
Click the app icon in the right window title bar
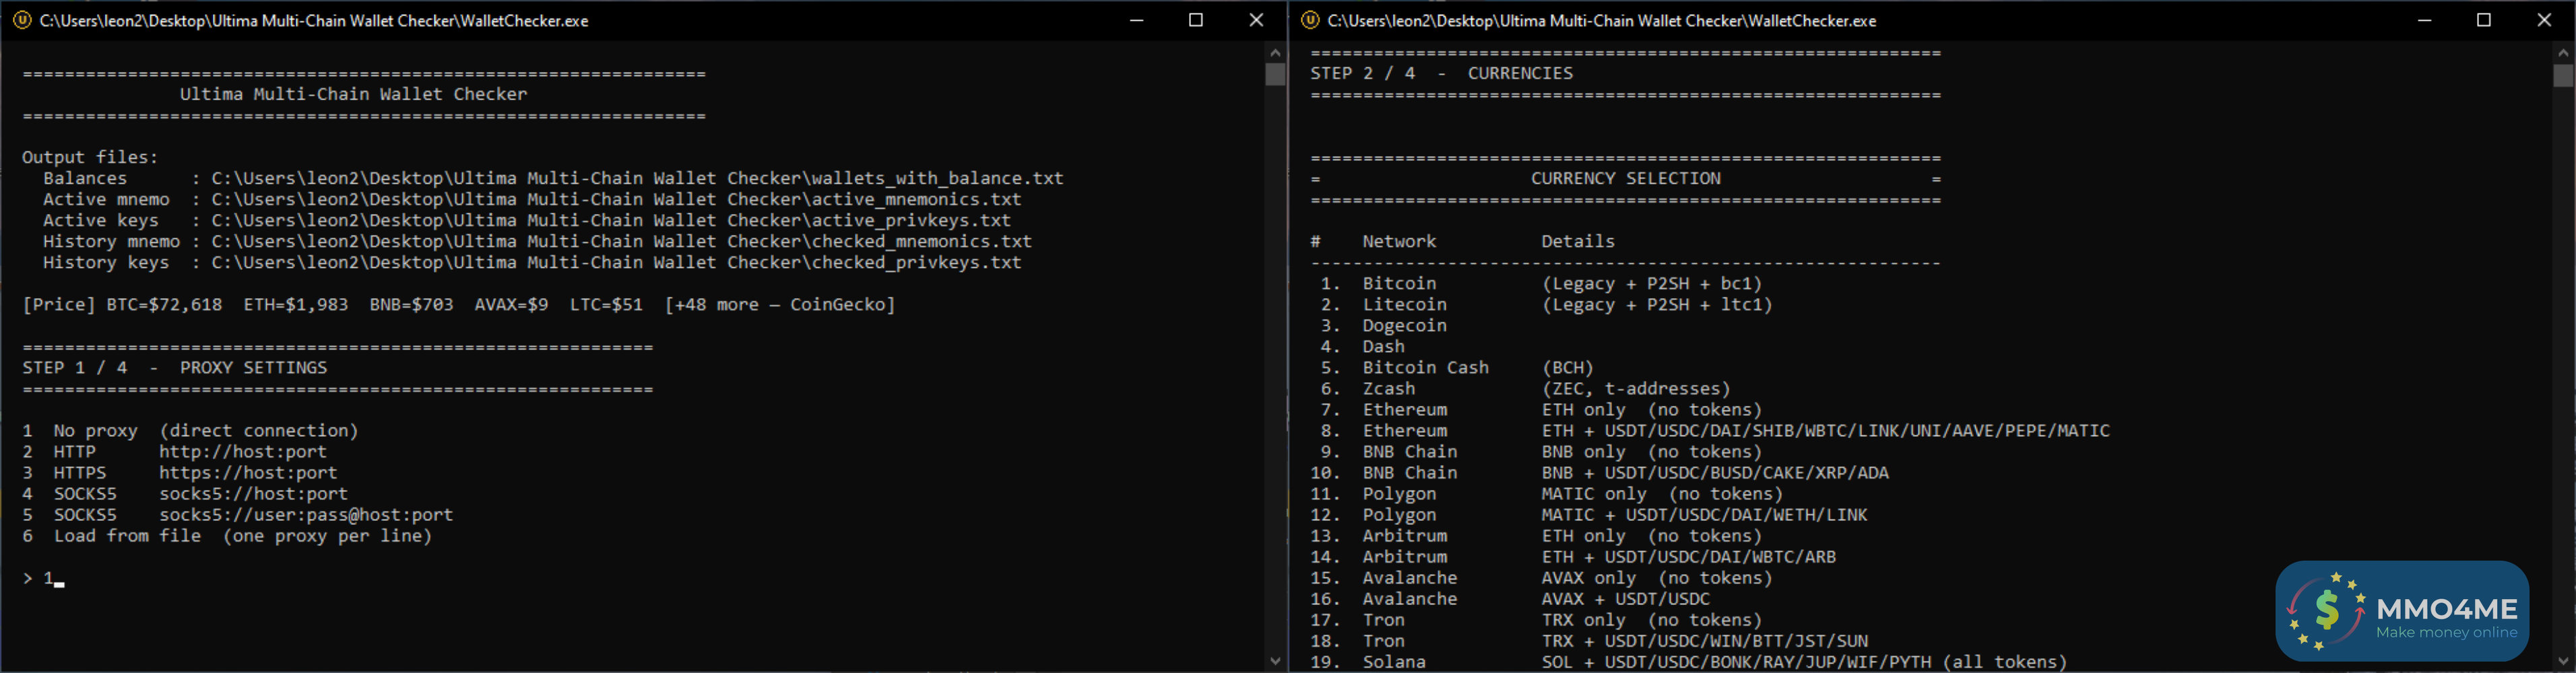pos(1310,20)
